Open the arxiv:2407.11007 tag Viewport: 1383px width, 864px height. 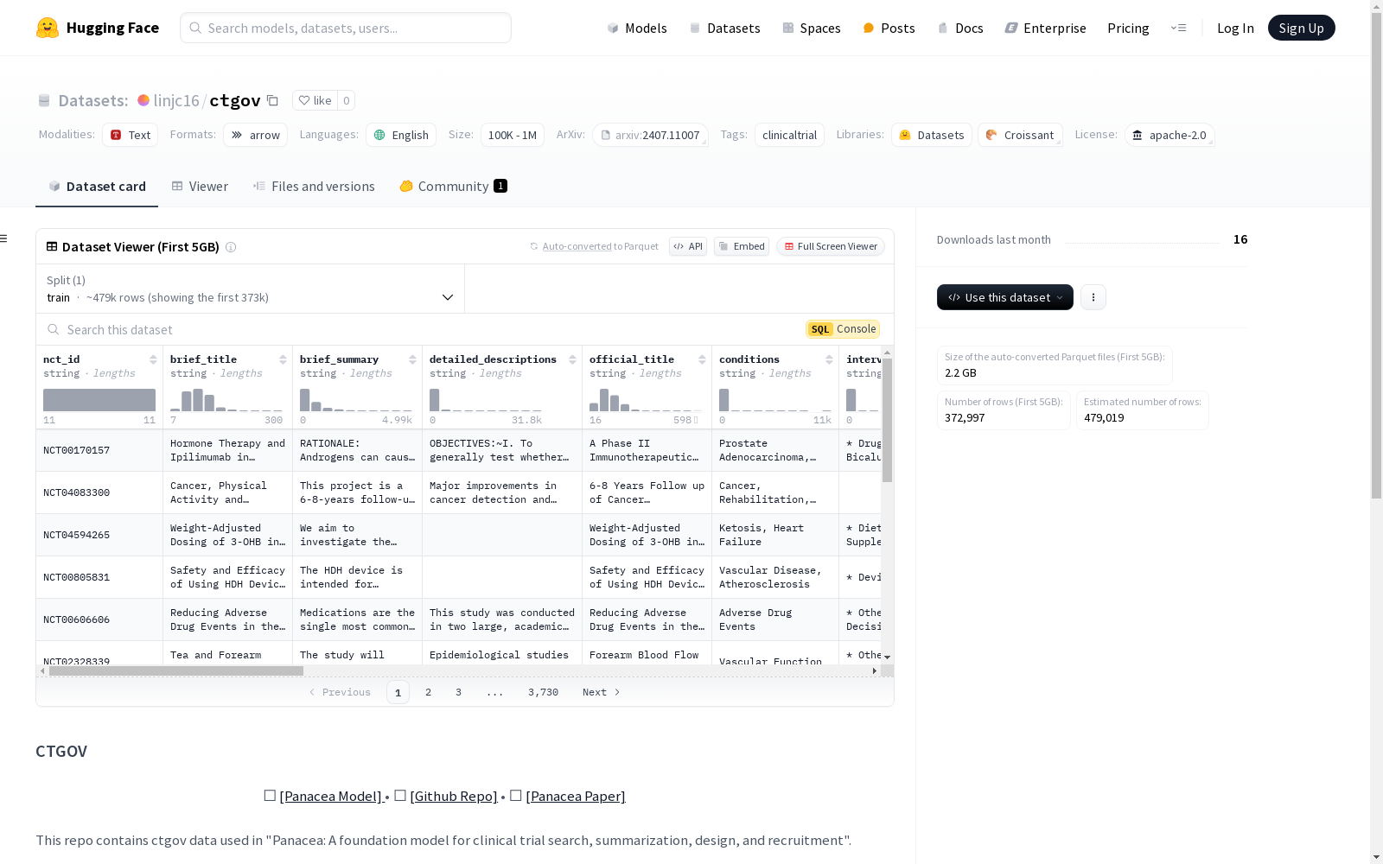pos(650,135)
